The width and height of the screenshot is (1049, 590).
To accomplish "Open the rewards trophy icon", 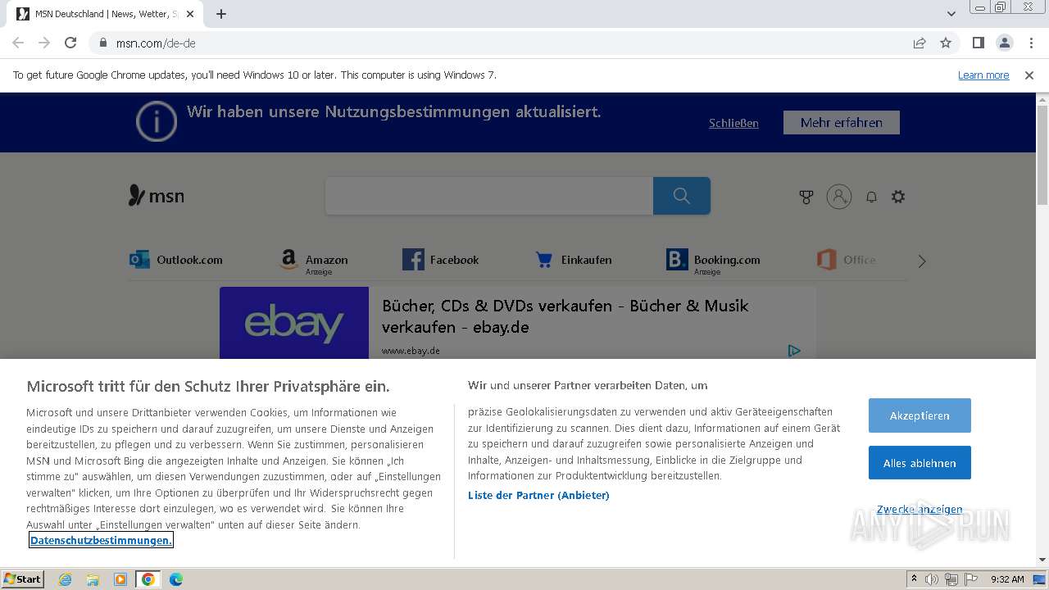I will [x=806, y=197].
